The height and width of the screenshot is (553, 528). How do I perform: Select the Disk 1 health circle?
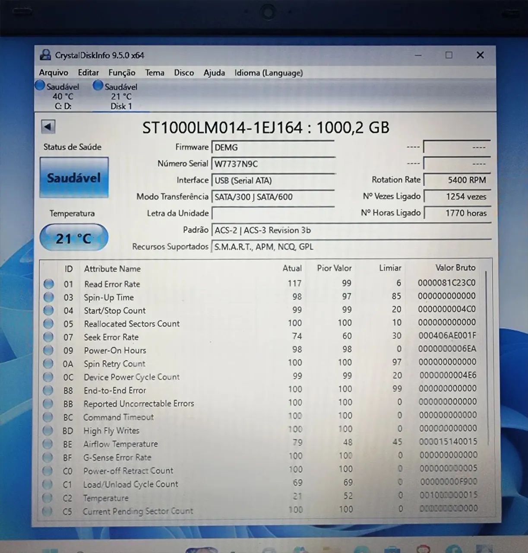click(x=98, y=86)
